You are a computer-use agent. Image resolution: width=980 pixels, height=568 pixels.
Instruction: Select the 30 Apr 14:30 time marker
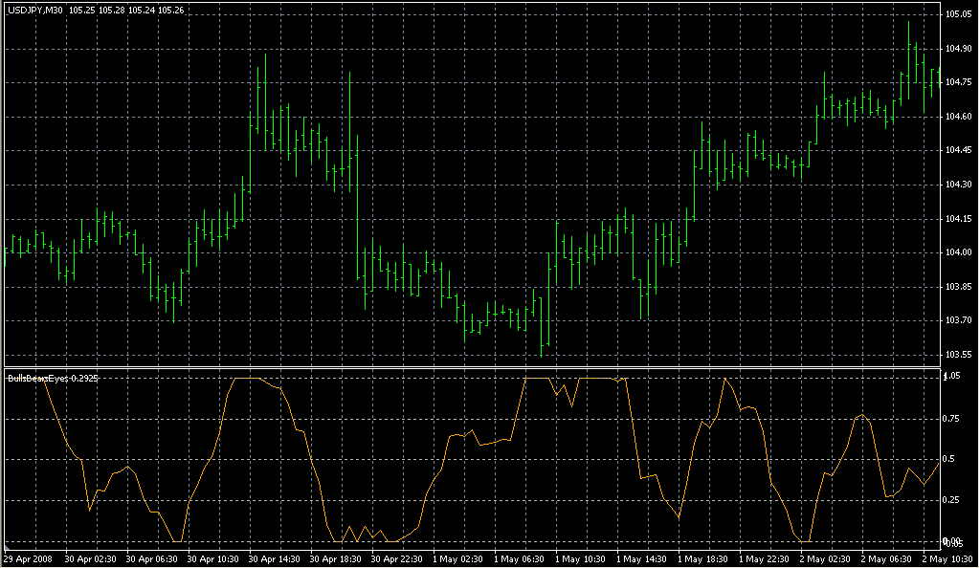pos(276,558)
